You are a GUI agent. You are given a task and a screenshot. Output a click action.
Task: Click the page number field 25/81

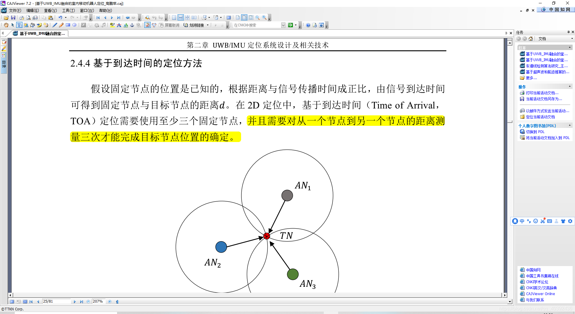pos(56,301)
